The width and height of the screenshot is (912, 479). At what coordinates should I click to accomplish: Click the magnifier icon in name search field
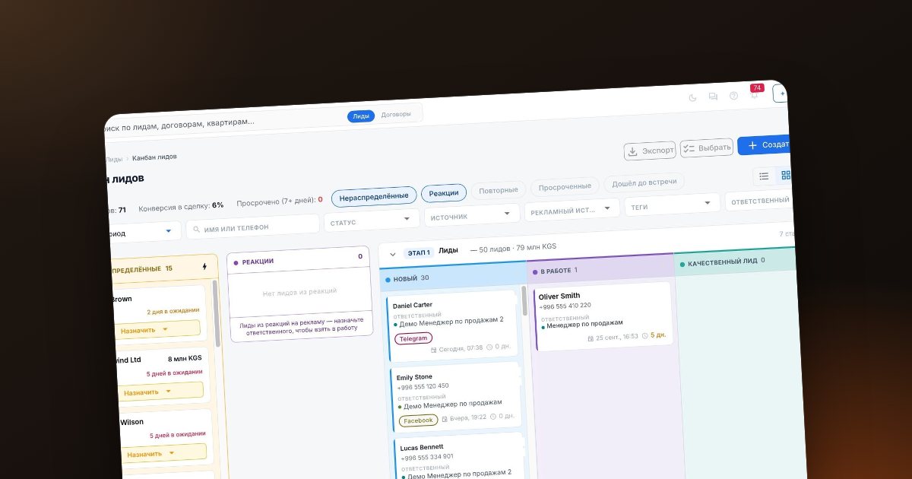tap(195, 227)
